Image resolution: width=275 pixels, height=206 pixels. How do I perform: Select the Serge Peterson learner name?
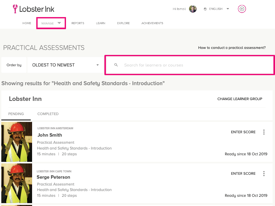point(53,177)
